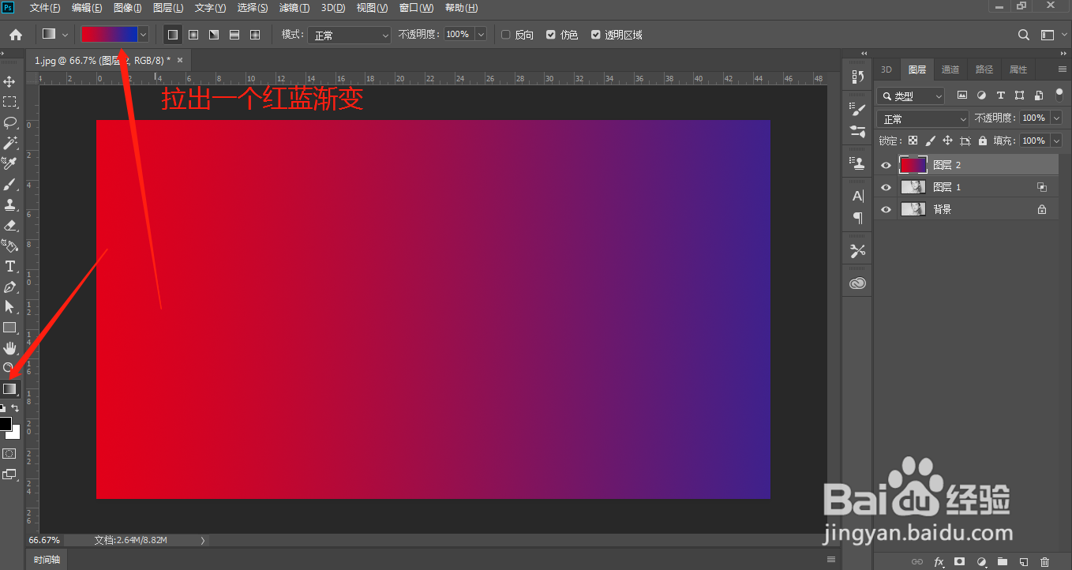Screen dimensions: 1072x570
Task: Create a new layer
Action: 1024,561
